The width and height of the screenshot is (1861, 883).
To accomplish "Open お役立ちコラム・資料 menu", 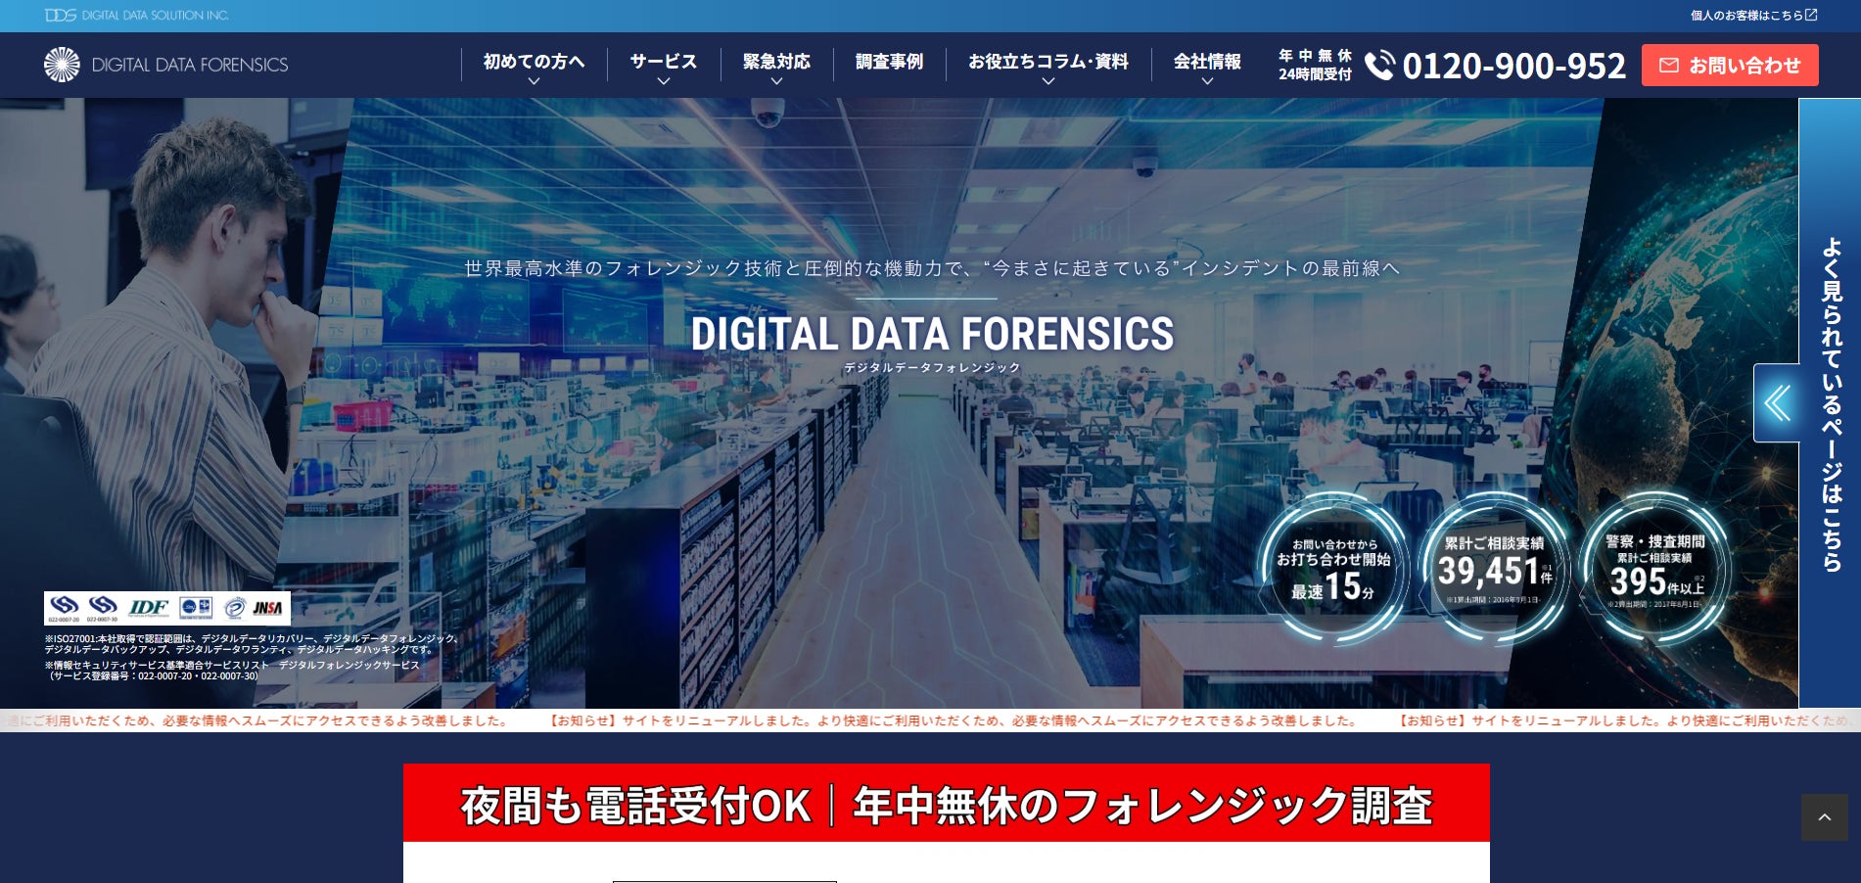I will tap(1048, 62).
